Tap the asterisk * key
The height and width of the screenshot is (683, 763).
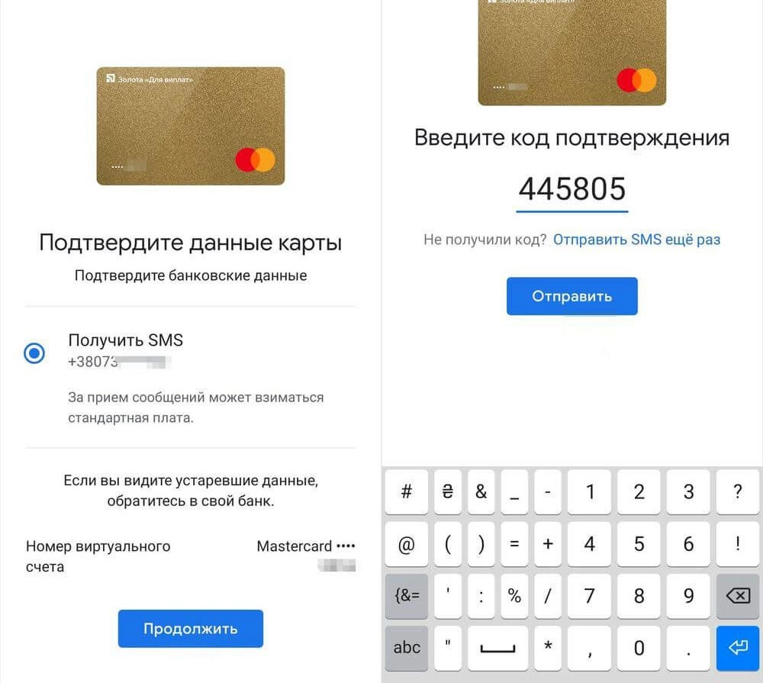[x=548, y=648]
